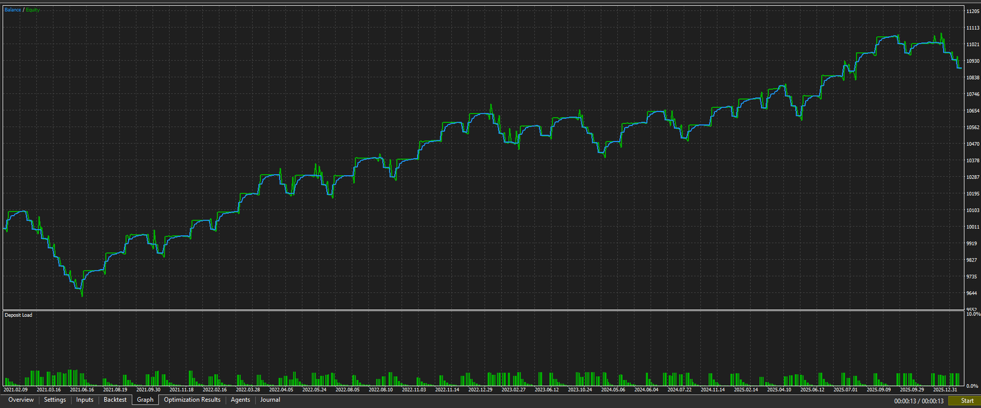Screen dimensions: 981x408
Task: Click the 10378 price axis value
Action: click(x=972, y=161)
